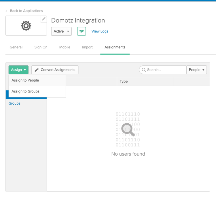The width and height of the screenshot is (216, 198).
Task: Click the Type column header
Action: [x=145, y=82]
